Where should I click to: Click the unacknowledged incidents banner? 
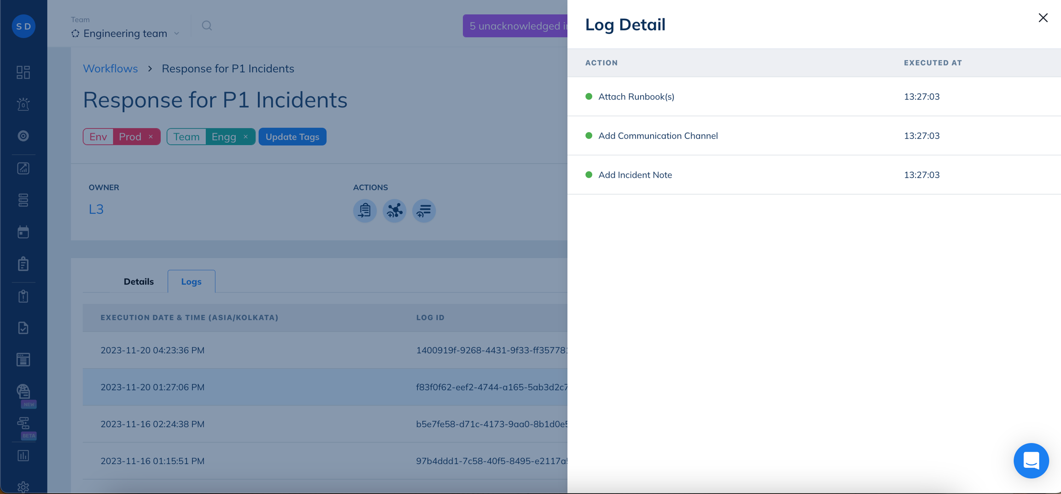515,26
